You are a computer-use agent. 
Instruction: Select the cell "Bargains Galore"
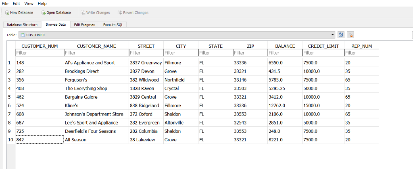pyautogui.click(x=96, y=97)
